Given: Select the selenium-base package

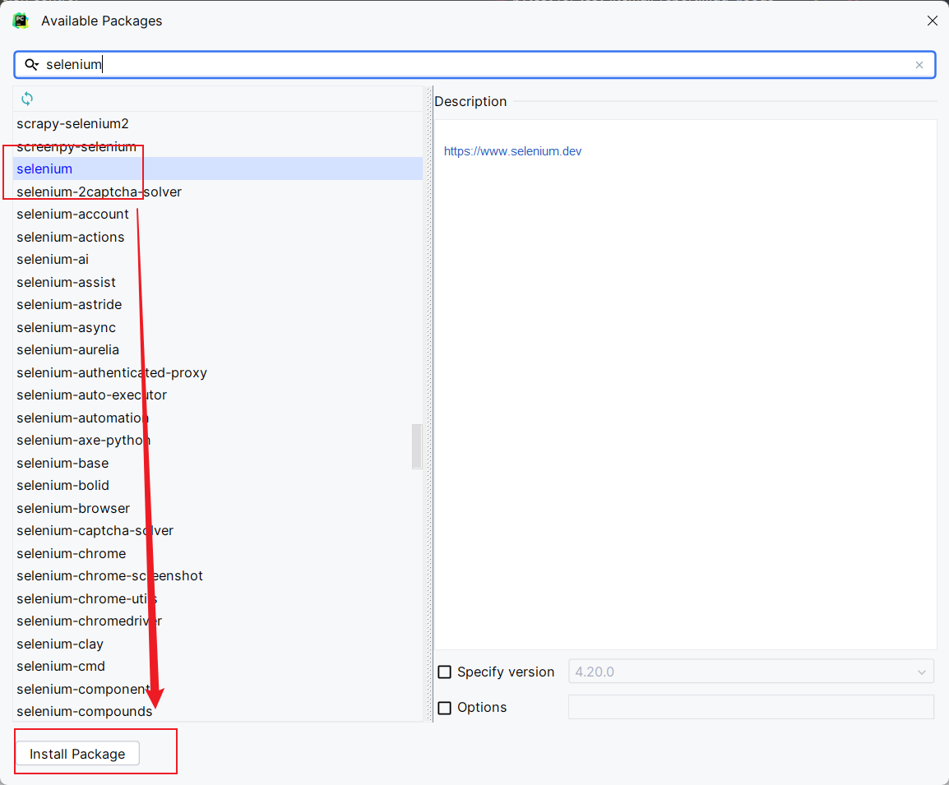Looking at the screenshot, I should click(218, 464).
